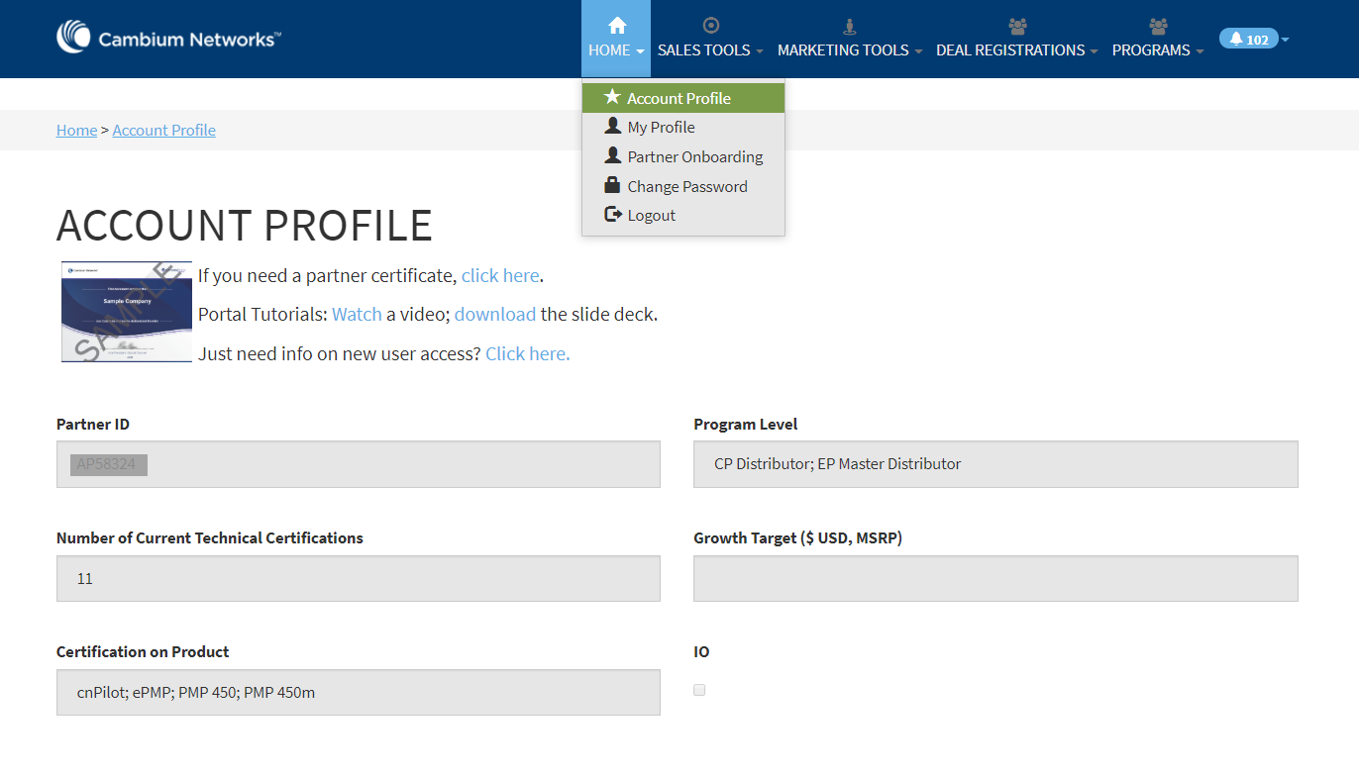Image resolution: width=1359 pixels, height=776 pixels.
Task: Click the Certification on Product field
Action: (359, 692)
